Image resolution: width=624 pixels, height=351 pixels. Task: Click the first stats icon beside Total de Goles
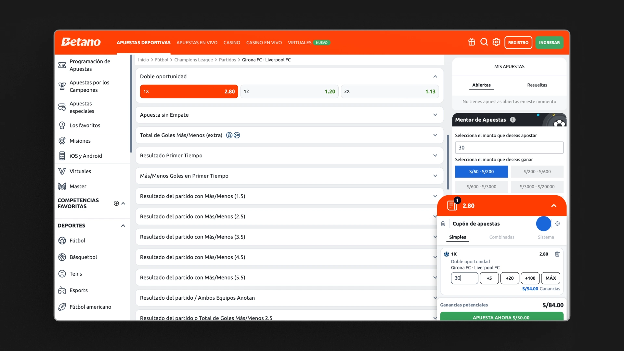coord(229,135)
